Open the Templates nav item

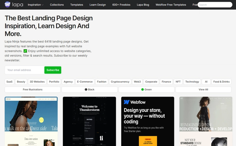tap(77, 5)
